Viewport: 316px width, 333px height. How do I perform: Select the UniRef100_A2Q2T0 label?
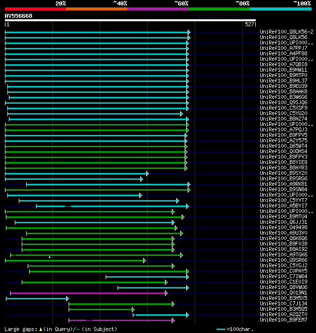click(x=283, y=315)
